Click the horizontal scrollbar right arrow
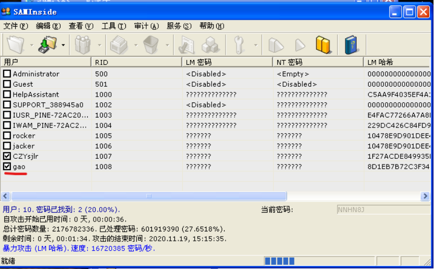 pos(425,196)
